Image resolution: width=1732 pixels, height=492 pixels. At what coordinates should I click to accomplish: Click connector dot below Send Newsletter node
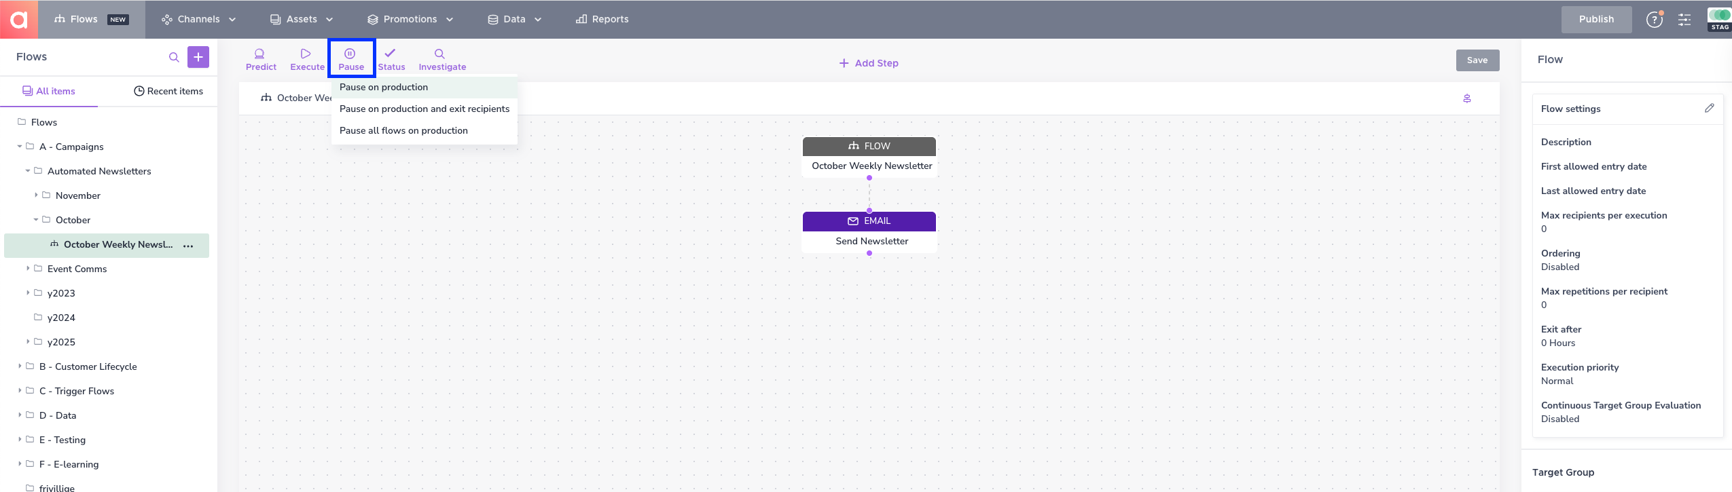869,253
